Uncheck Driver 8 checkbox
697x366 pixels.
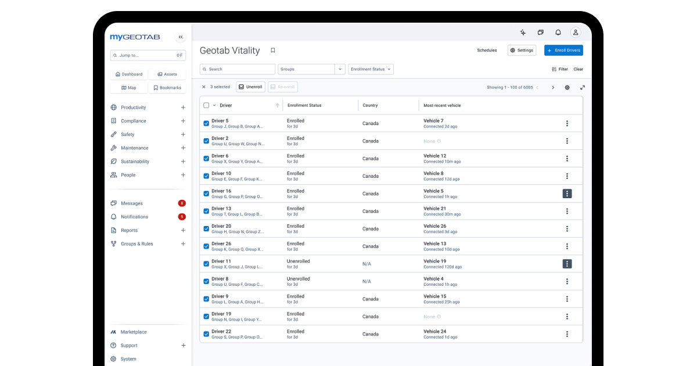tap(206, 281)
